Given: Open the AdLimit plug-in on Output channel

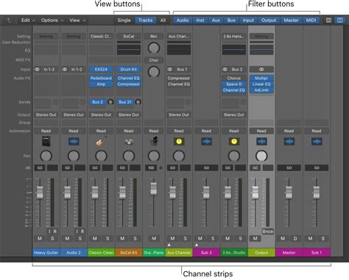Looking at the screenshot, I should (x=261, y=90).
